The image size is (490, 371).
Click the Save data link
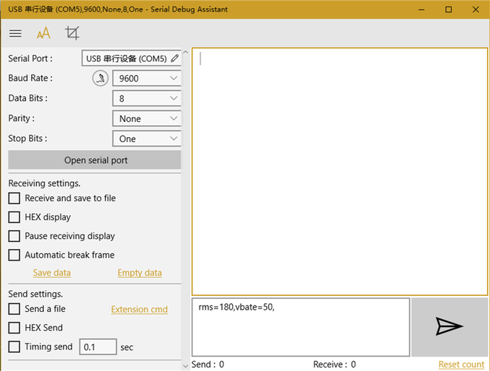pos(52,273)
